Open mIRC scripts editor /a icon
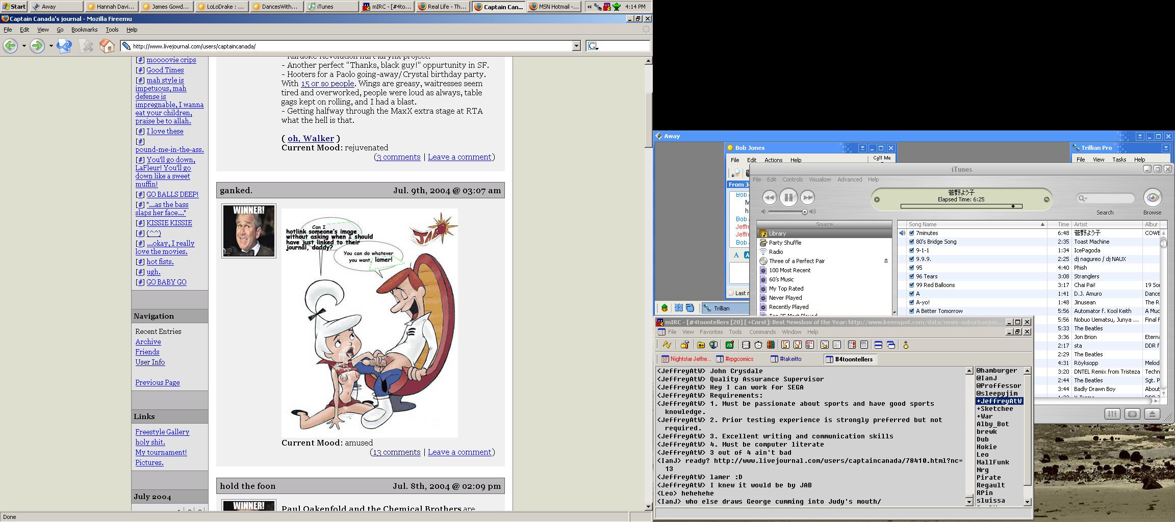This screenshot has height=522, width=1175. tap(730, 345)
